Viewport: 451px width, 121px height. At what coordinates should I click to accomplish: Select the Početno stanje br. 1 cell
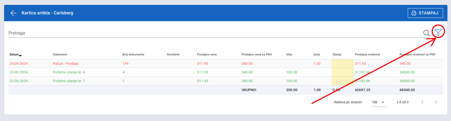click(69, 81)
